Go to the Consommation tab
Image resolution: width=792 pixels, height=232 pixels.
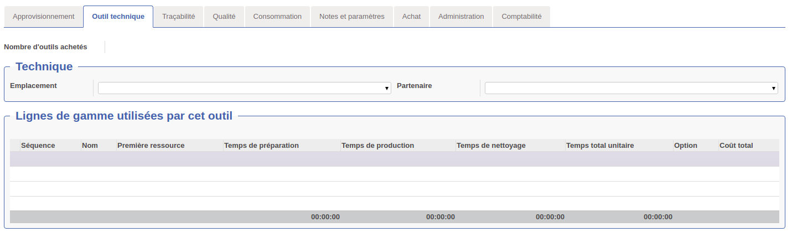(277, 17)
